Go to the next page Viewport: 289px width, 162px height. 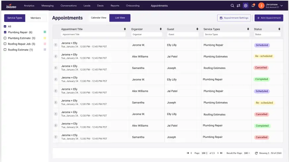tap(218, 153)
